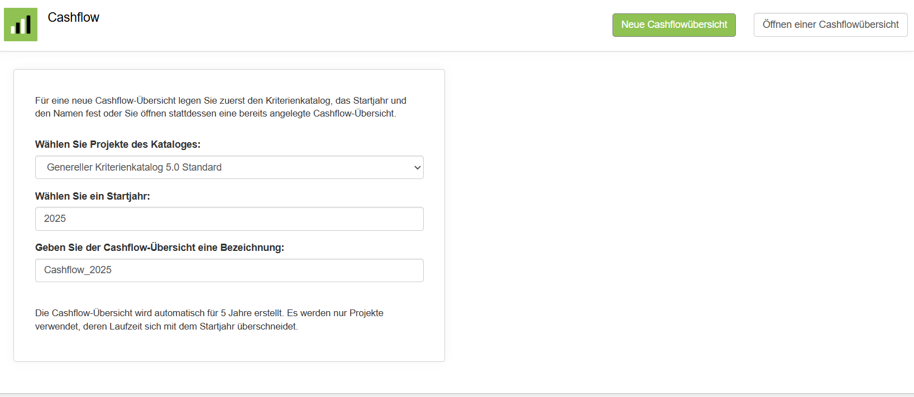The width and height of the screenshot is (914, 397).
Task: Click the green Cashflow bar-chart logo
Action: point(21,25)
